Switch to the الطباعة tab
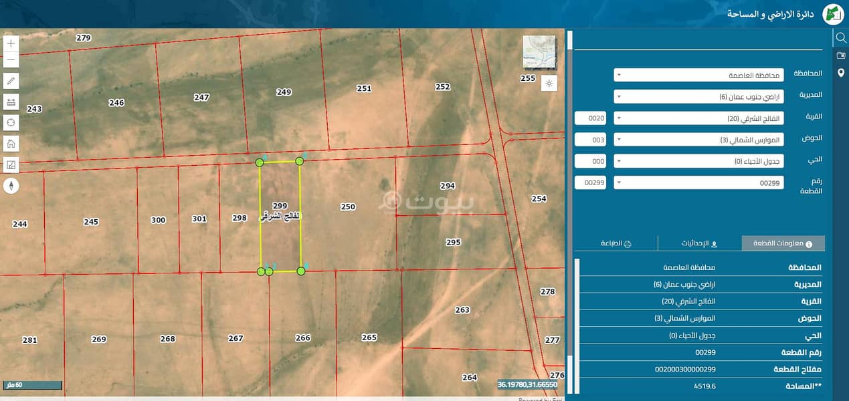 tap(617, 244)
